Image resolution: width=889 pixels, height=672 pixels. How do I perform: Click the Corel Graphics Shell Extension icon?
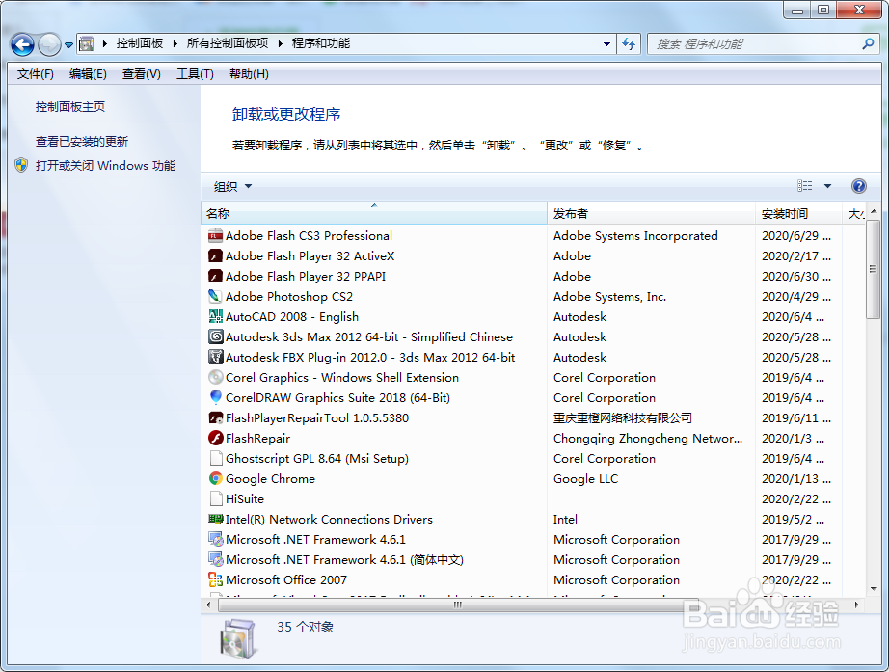(x=215, y=378)
